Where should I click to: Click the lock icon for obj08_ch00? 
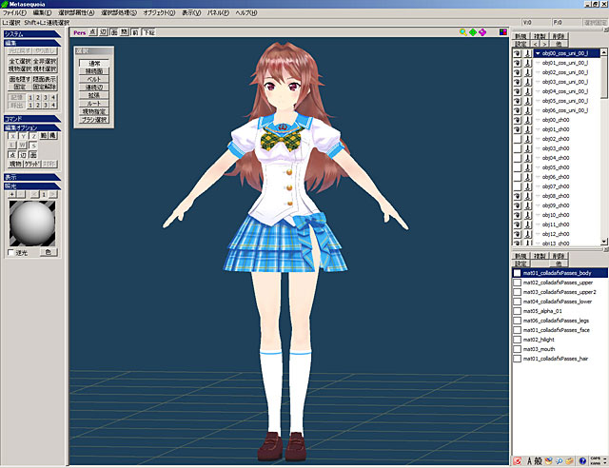[527, 196]
